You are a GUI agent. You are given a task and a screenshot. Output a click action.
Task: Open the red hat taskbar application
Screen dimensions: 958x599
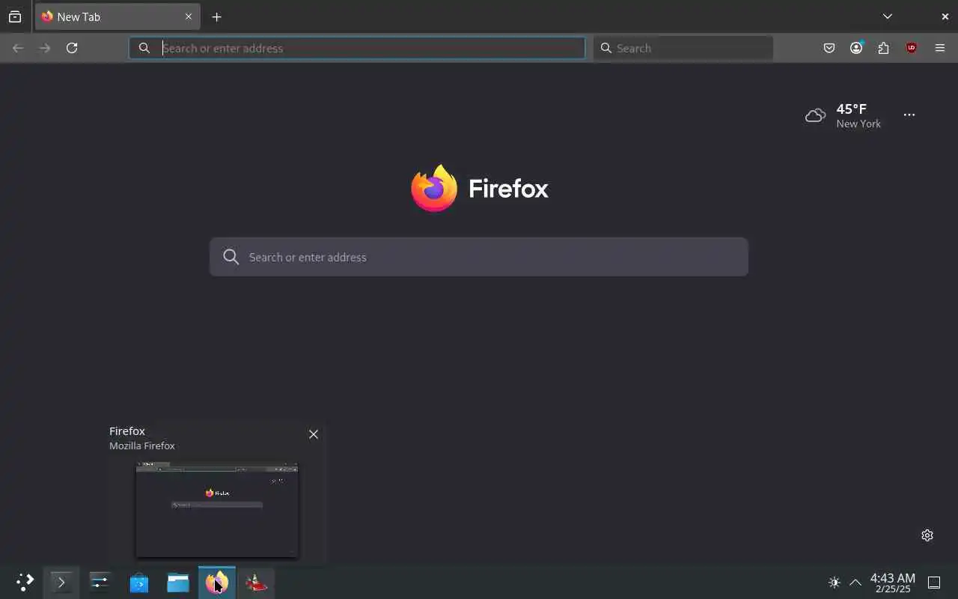tap(256, 583)
